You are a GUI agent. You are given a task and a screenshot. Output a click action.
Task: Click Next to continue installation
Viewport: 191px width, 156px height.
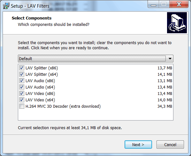point(138,144)
